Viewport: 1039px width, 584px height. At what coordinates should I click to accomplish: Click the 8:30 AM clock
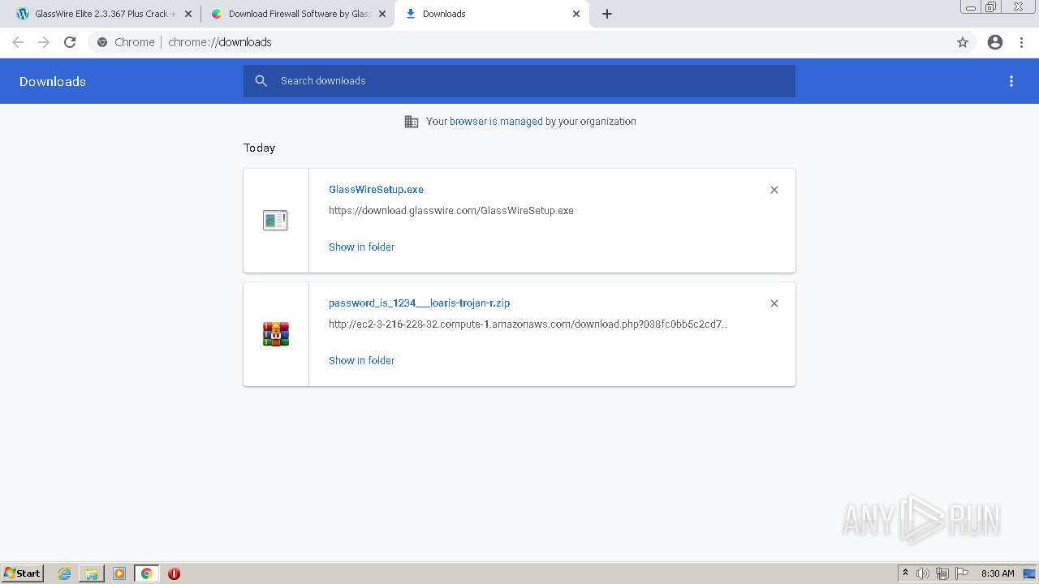tap(998, 573)
